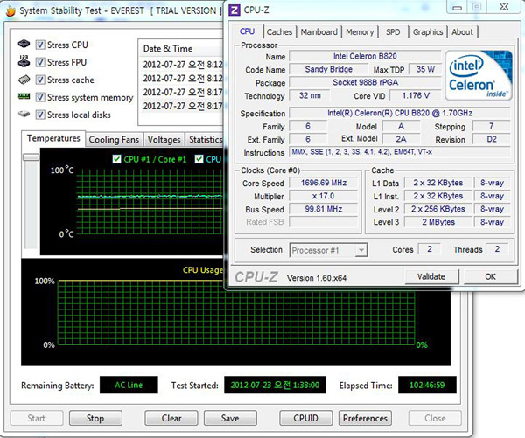The width and height of the screenshot is (525, 438).
Task: Click the Save button
Action: click(230, 418)
